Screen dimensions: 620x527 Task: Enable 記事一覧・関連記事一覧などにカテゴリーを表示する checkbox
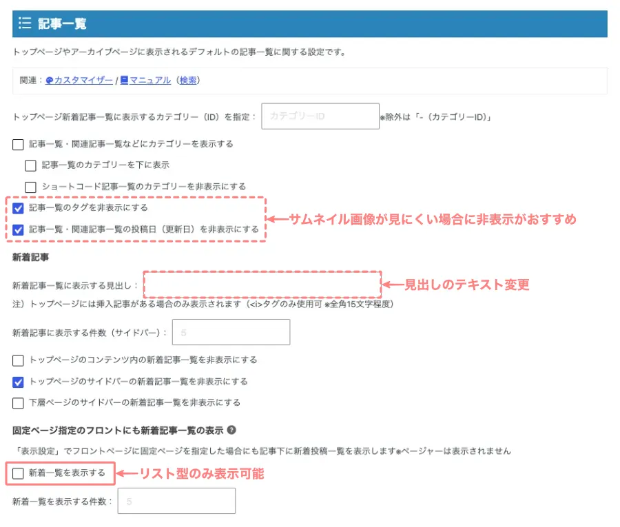pos(18,144)
